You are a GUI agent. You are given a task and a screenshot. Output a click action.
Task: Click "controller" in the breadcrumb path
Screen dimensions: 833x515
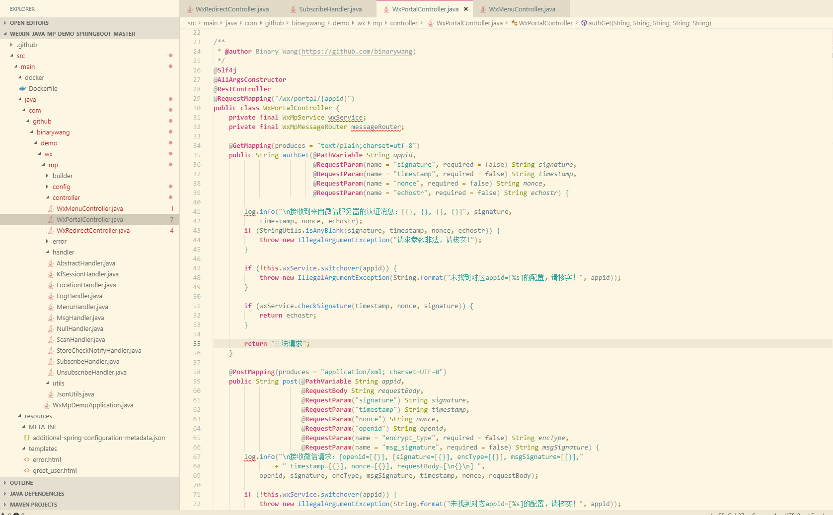click(404, 23)
